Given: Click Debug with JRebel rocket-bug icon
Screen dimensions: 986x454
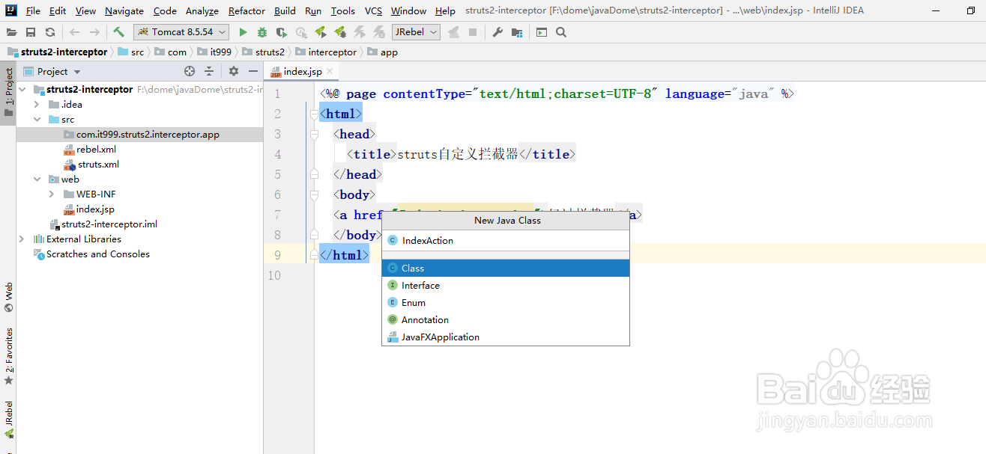Looking at the screenshot, I should coord(340,32).
